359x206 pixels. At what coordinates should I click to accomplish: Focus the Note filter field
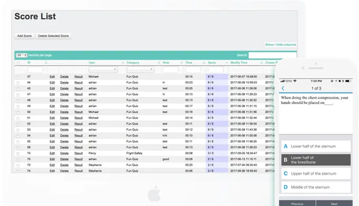click(170, 70)
